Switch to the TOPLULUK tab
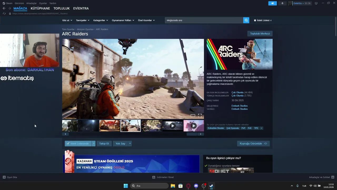 click(62, 8)
